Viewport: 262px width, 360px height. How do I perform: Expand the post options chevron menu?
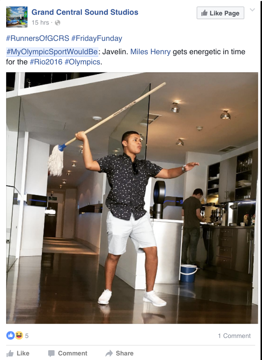[252, 10]
